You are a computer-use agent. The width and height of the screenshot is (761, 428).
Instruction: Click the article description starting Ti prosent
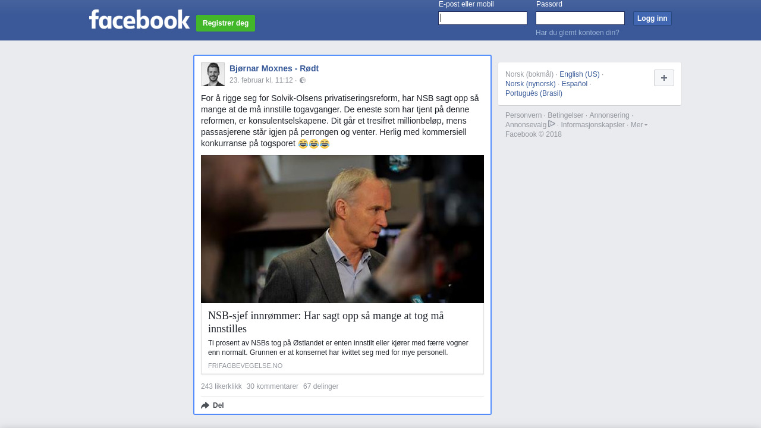pyautogui.click(x=338, y=348)
